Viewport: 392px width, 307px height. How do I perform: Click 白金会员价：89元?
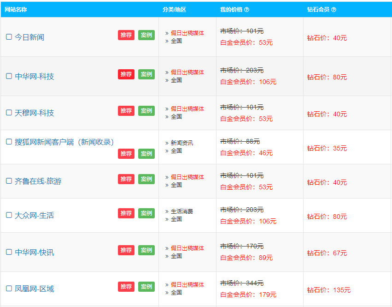click(246, 258)
